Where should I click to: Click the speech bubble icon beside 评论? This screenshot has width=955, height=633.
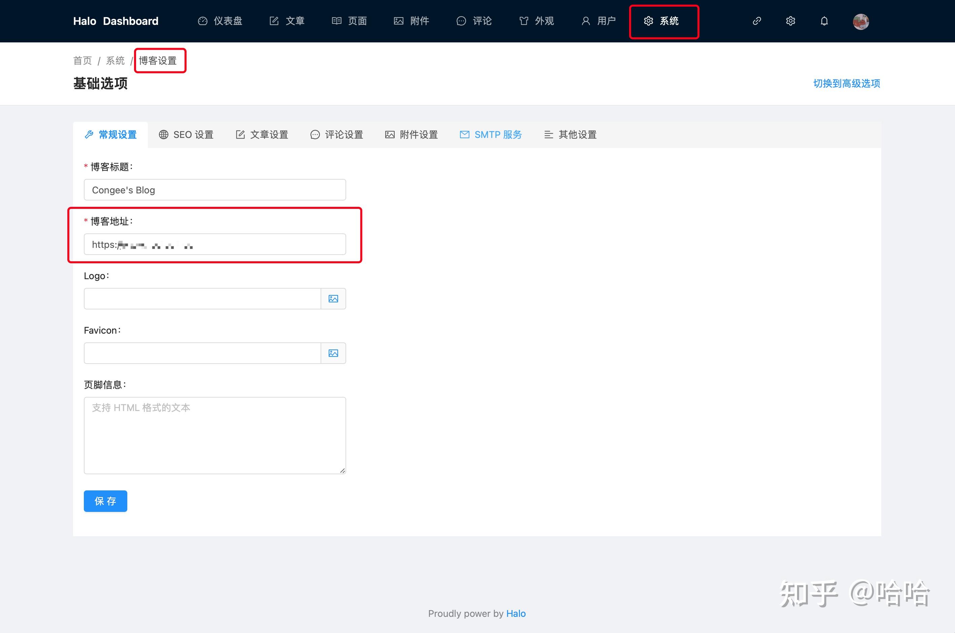click(461, 21)
